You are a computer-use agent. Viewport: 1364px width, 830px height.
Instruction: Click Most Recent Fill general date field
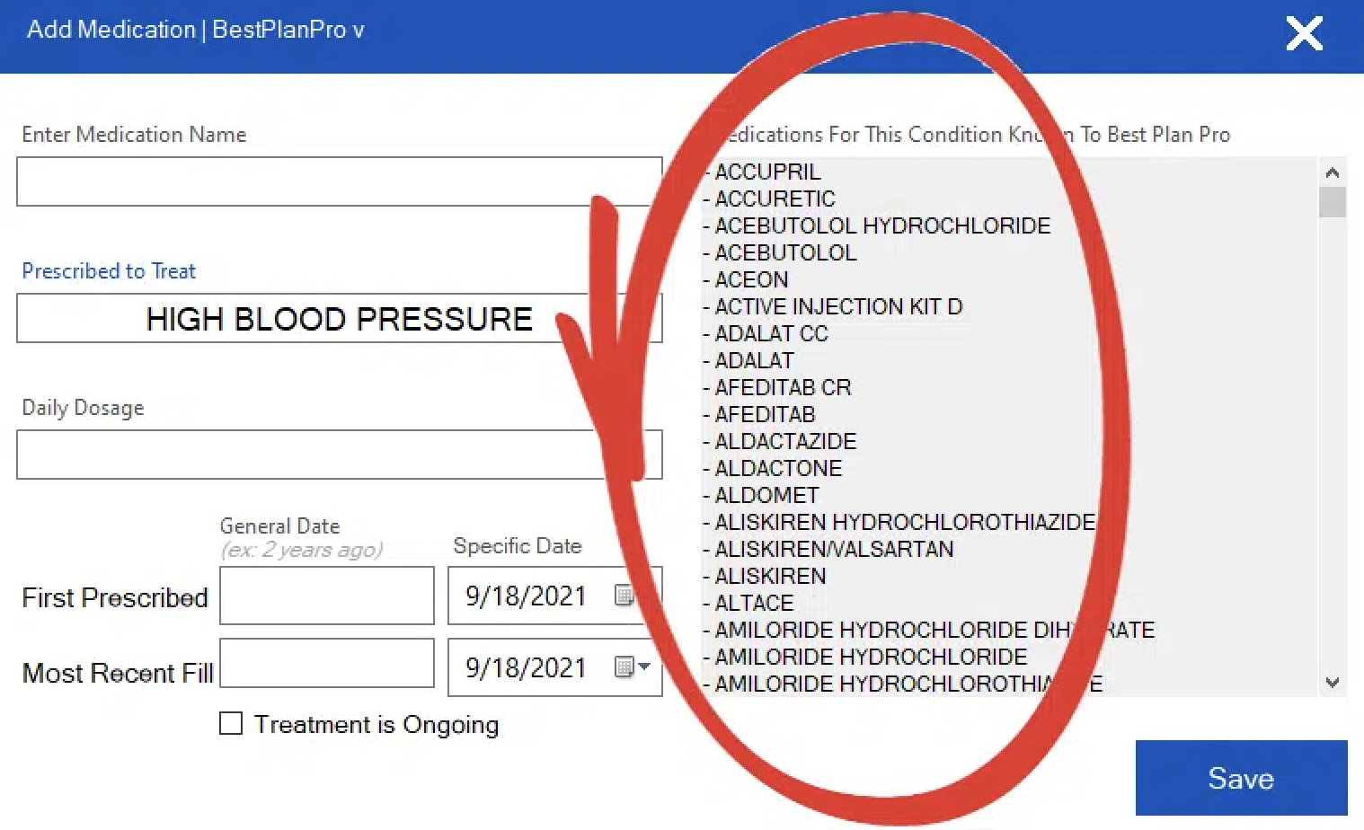click(x=327, y=664)
